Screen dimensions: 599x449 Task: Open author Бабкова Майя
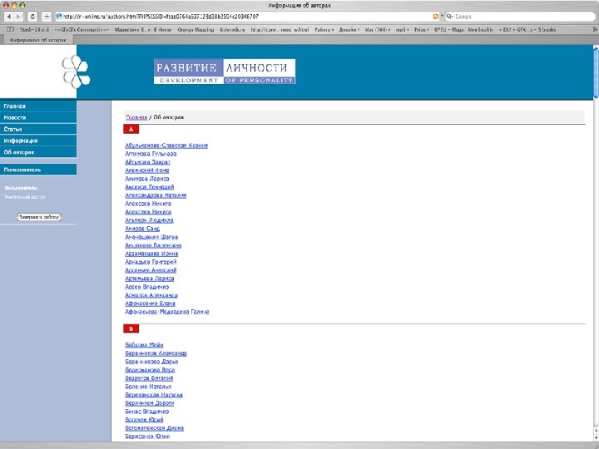click(145, 344)
